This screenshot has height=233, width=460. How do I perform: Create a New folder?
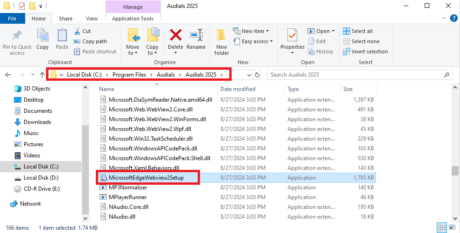221,42
